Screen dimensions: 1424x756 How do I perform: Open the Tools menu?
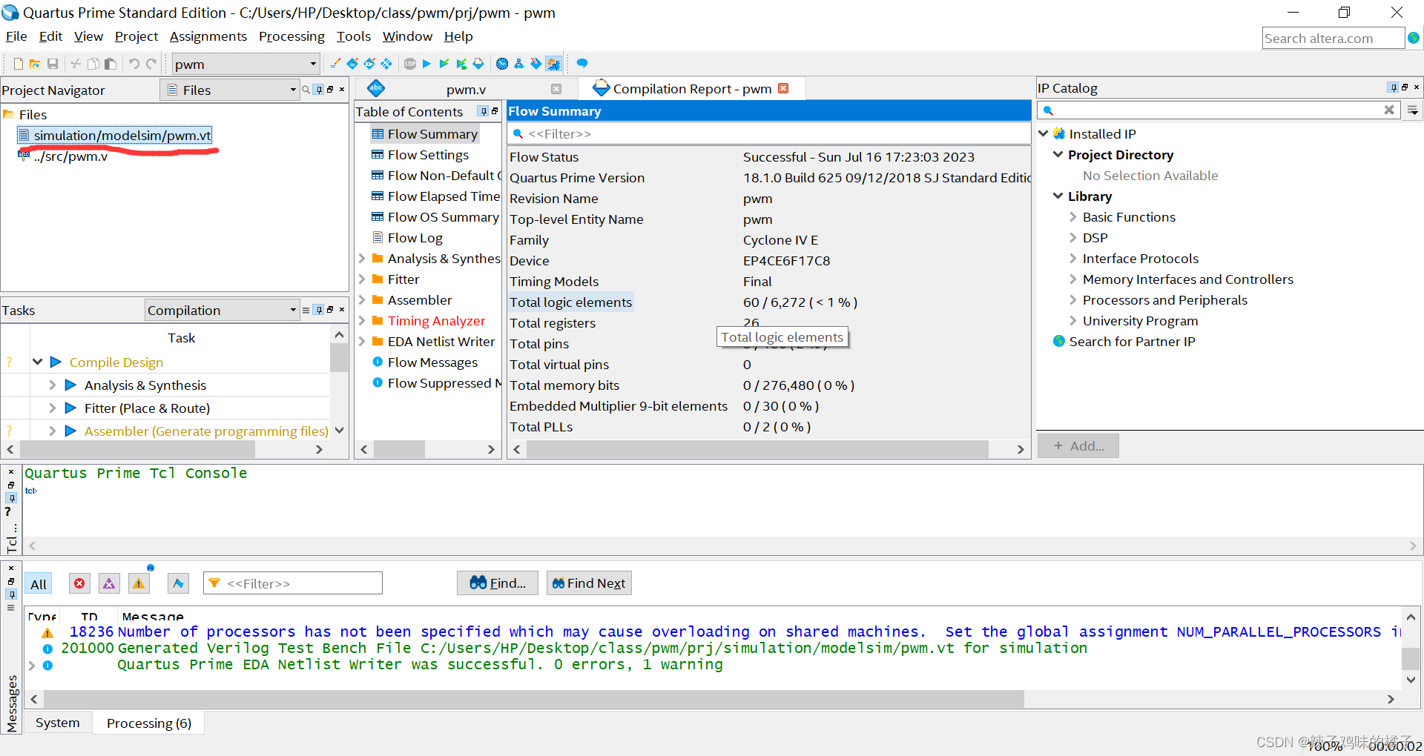[353, 36]
